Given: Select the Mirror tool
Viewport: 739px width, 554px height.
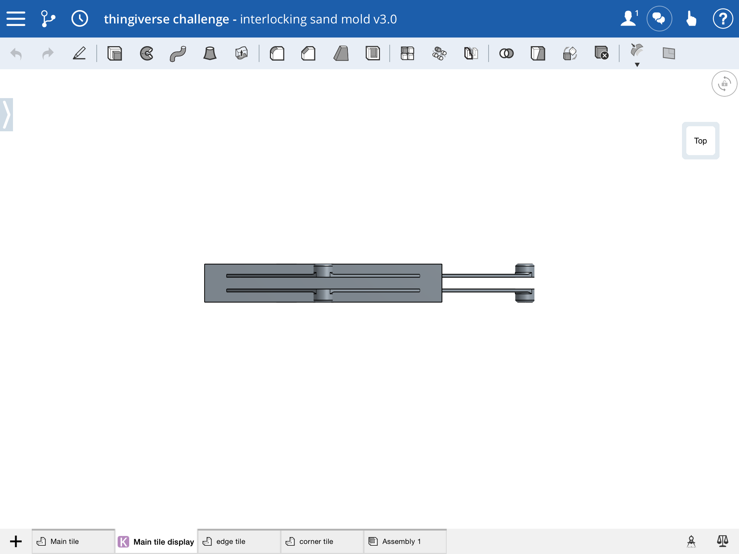Looking at the screenshot, I should [x=471, y=53].
